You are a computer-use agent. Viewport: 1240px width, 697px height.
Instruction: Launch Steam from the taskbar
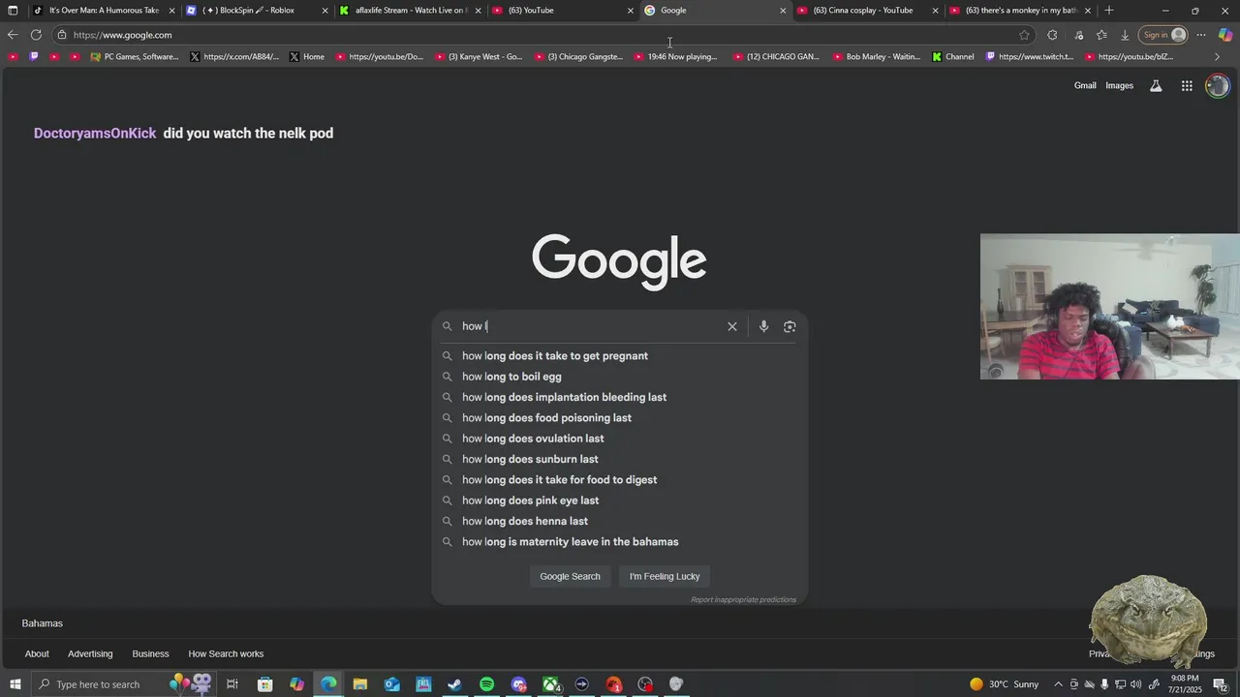[x=454, y=684]
